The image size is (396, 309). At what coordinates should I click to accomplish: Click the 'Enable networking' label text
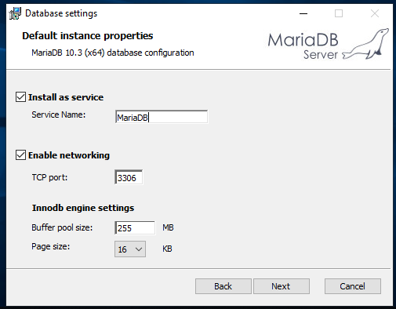click(69, 155)
